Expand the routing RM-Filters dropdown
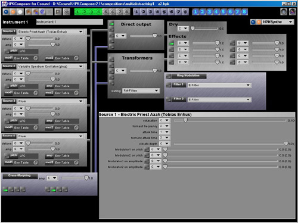 coord(141,90)
